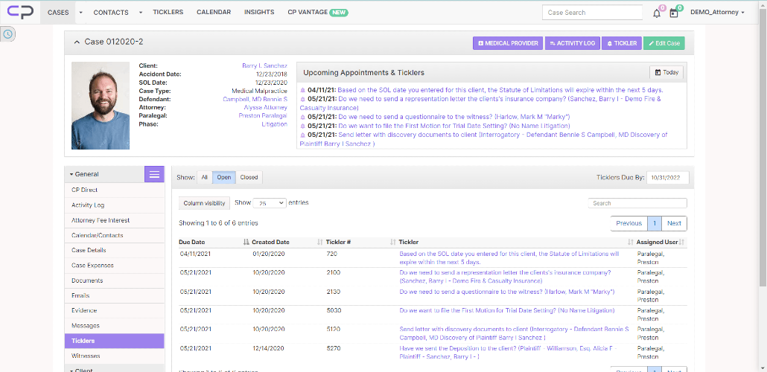Click the client profile photo
This screenshot has height=372, width=767.
pos(101,106)
